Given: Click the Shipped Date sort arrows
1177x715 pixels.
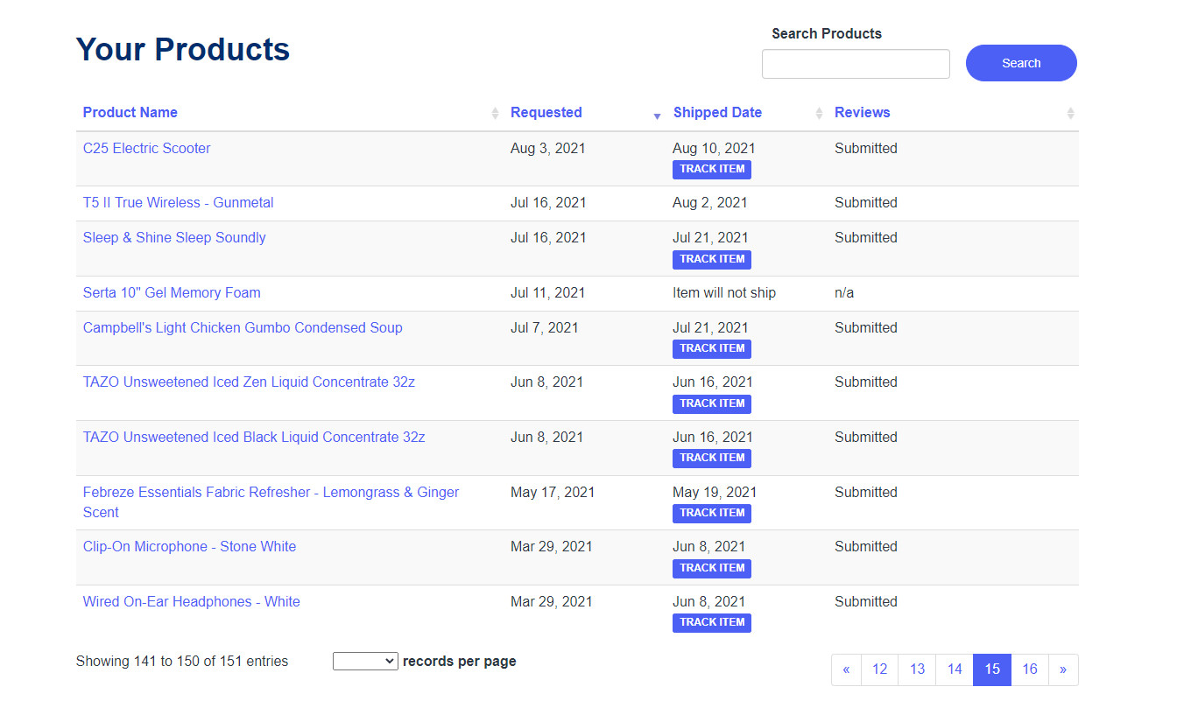Looking at the screenshot, I should 819,114.
